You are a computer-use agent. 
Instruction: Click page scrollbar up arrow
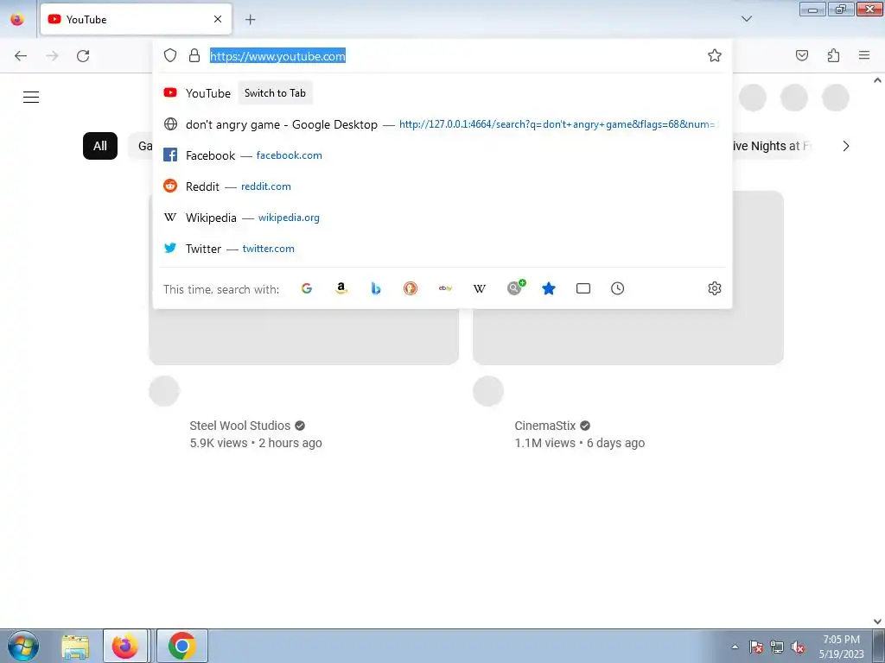pos(878,80)
